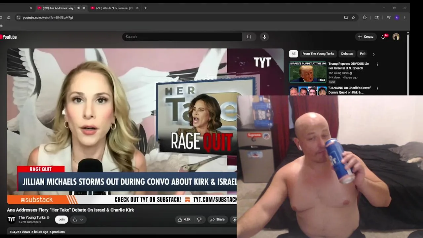Click The Young Turks channel avatar
The image size is (423, 238).
click(12, 219)
